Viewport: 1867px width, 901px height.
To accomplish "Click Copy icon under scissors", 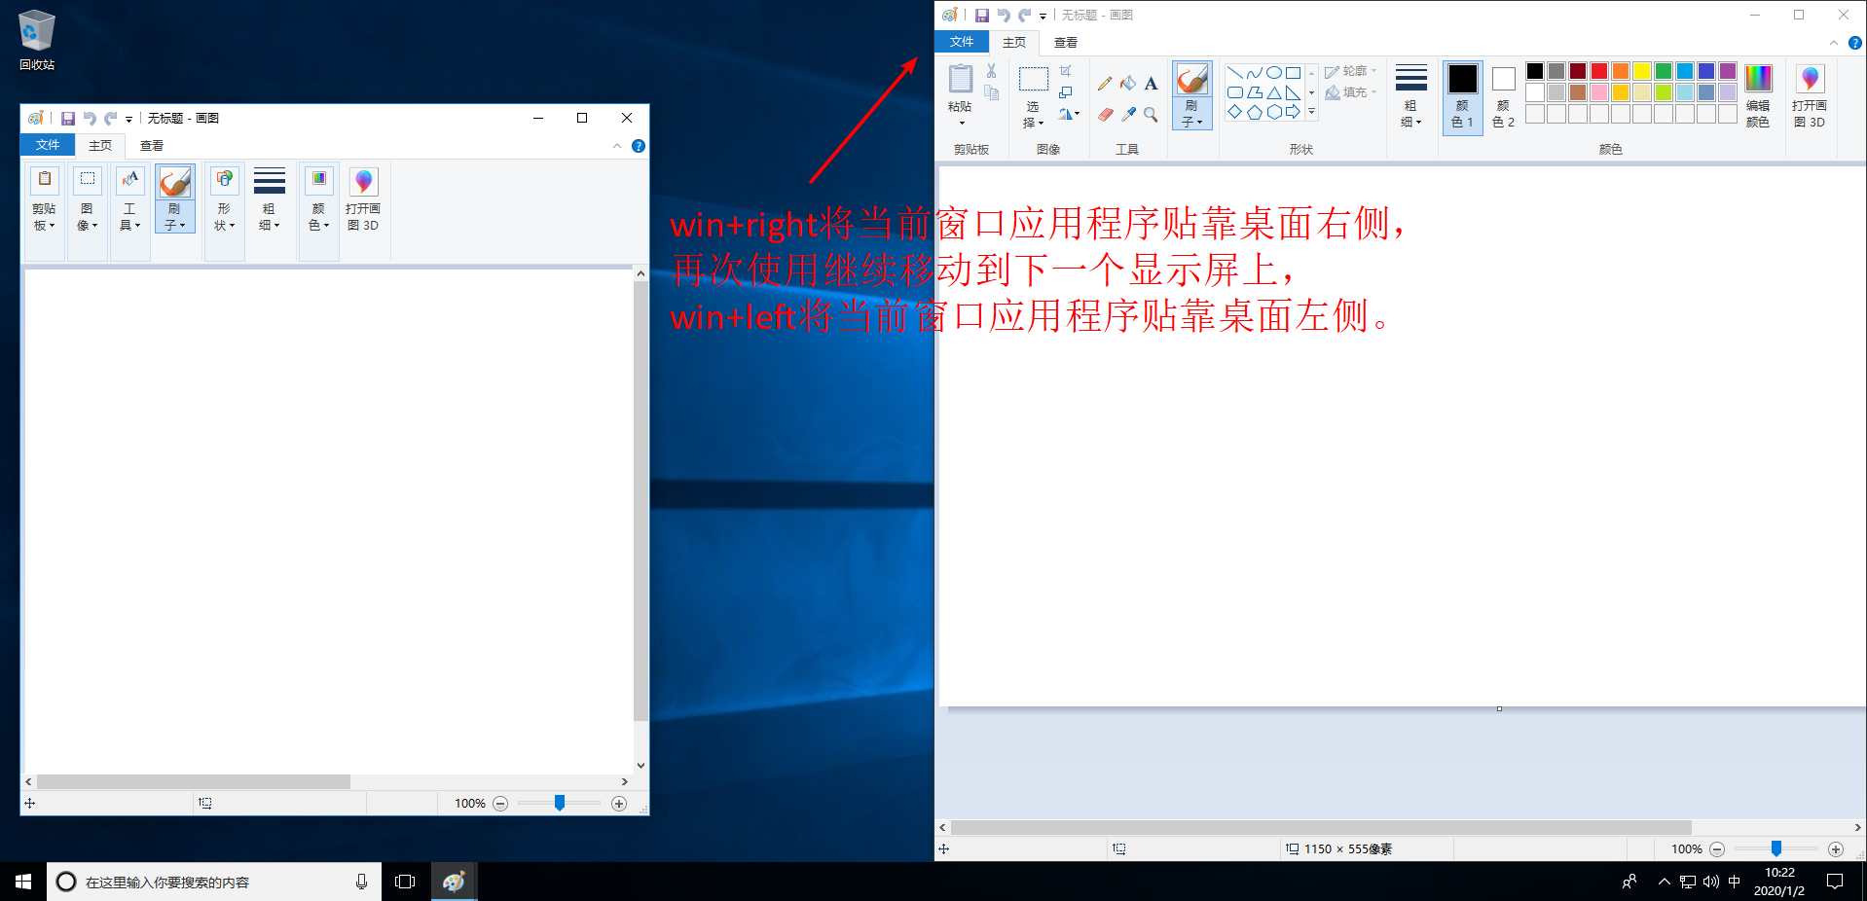I will coord(991,92).
